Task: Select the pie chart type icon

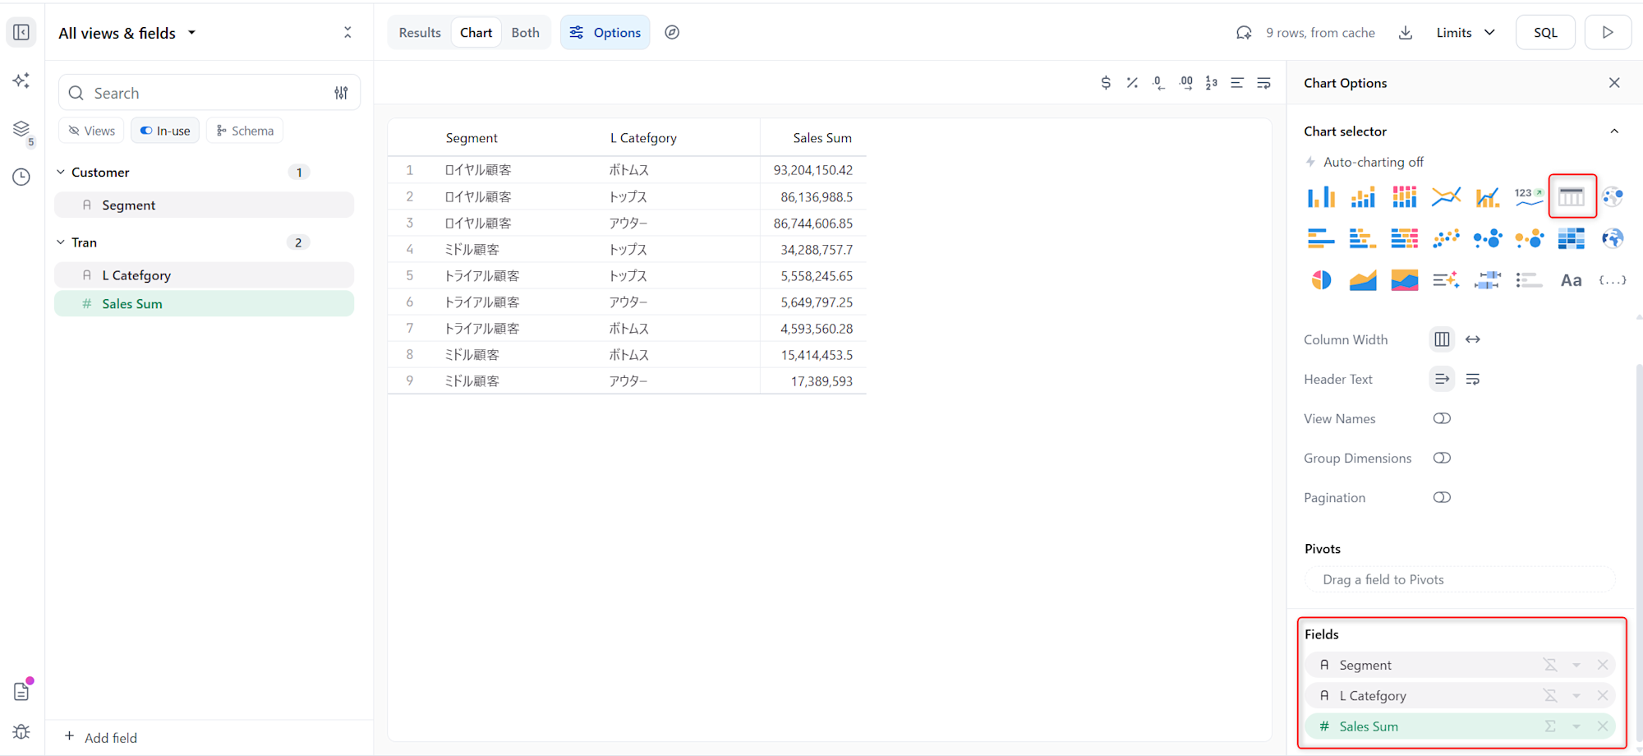Action: (1321, 280)
